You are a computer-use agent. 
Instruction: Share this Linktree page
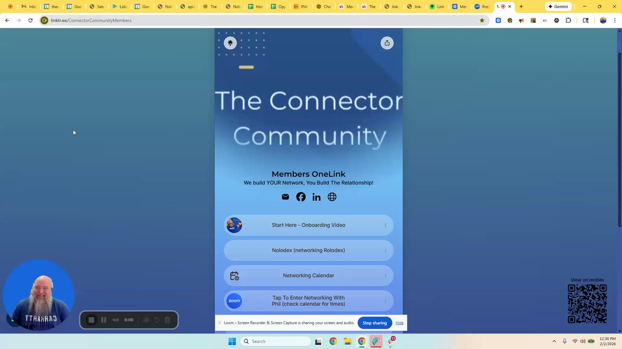coord(387,43)
